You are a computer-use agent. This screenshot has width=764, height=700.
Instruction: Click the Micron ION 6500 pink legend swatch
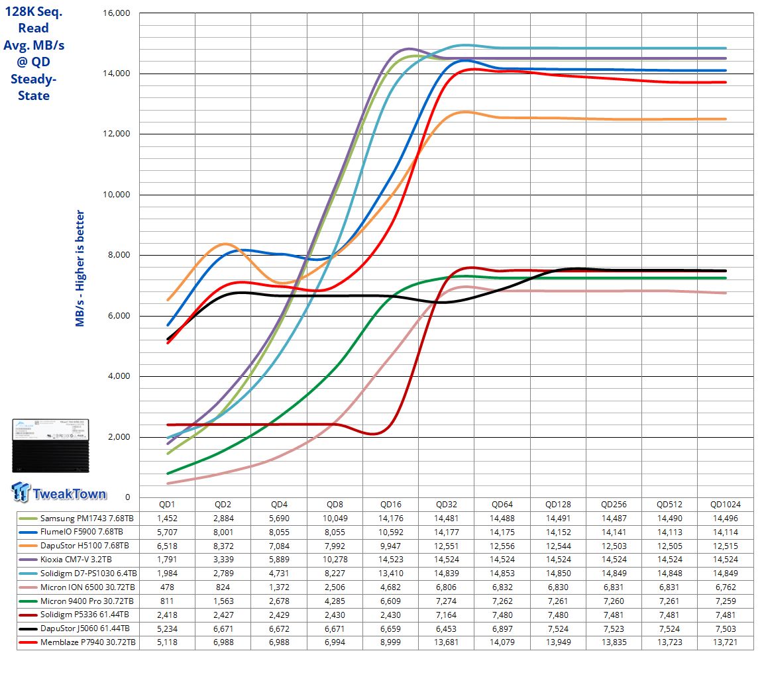(x=28, y=587)
